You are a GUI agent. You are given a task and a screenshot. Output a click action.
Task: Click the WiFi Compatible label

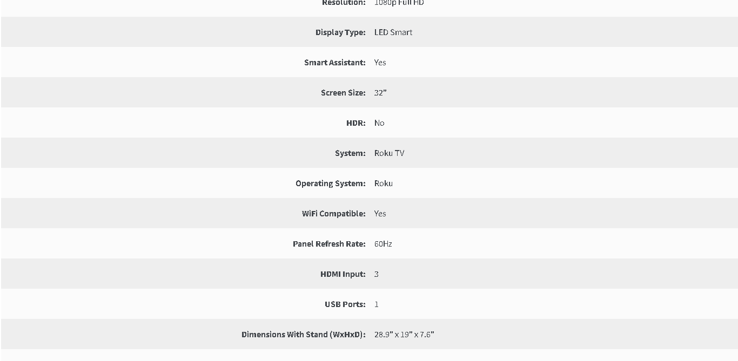click(334, 214)
